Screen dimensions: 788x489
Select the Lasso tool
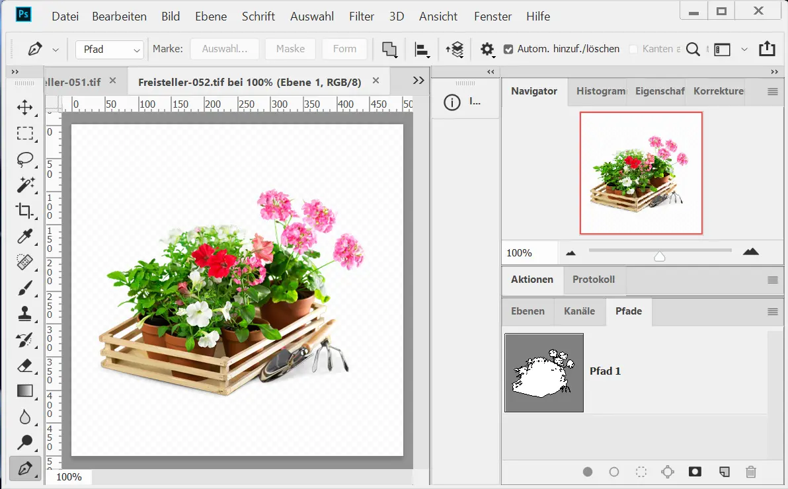25,159
